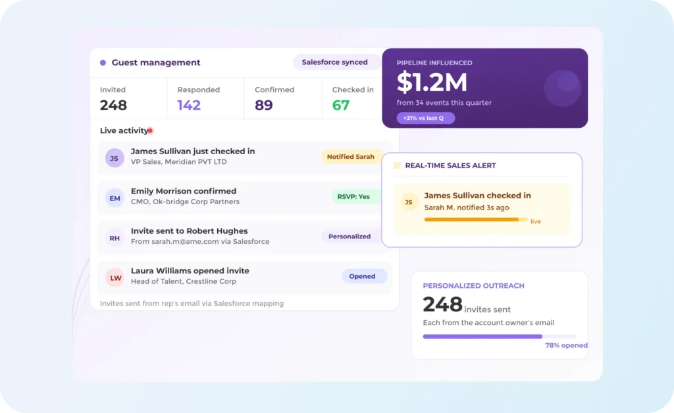
Task: Open Laura Williams opened invite row
Action: (x=244, y=277)
